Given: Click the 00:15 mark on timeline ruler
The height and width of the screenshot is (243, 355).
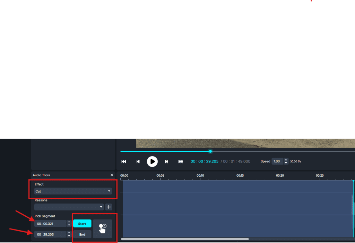Looking at the screenshot, I should pos(240,176).
